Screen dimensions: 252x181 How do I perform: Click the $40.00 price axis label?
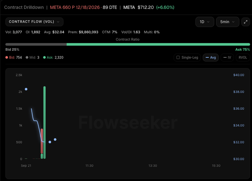[x=239, y=75]
